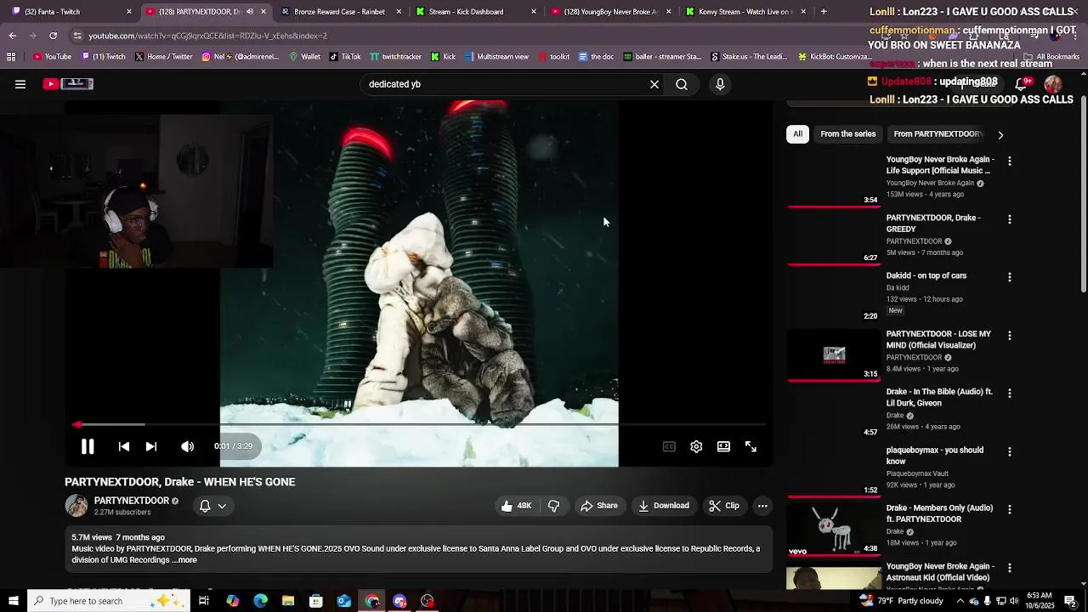Clear the search box text
The width and height of the screenshot is (1088, 612).
click(x=654, y=84)
